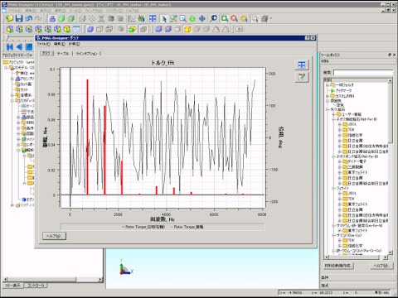This screenshot has height=298, width=398.
Task: Click the red magnifier zoom icon
Action: 234,18
